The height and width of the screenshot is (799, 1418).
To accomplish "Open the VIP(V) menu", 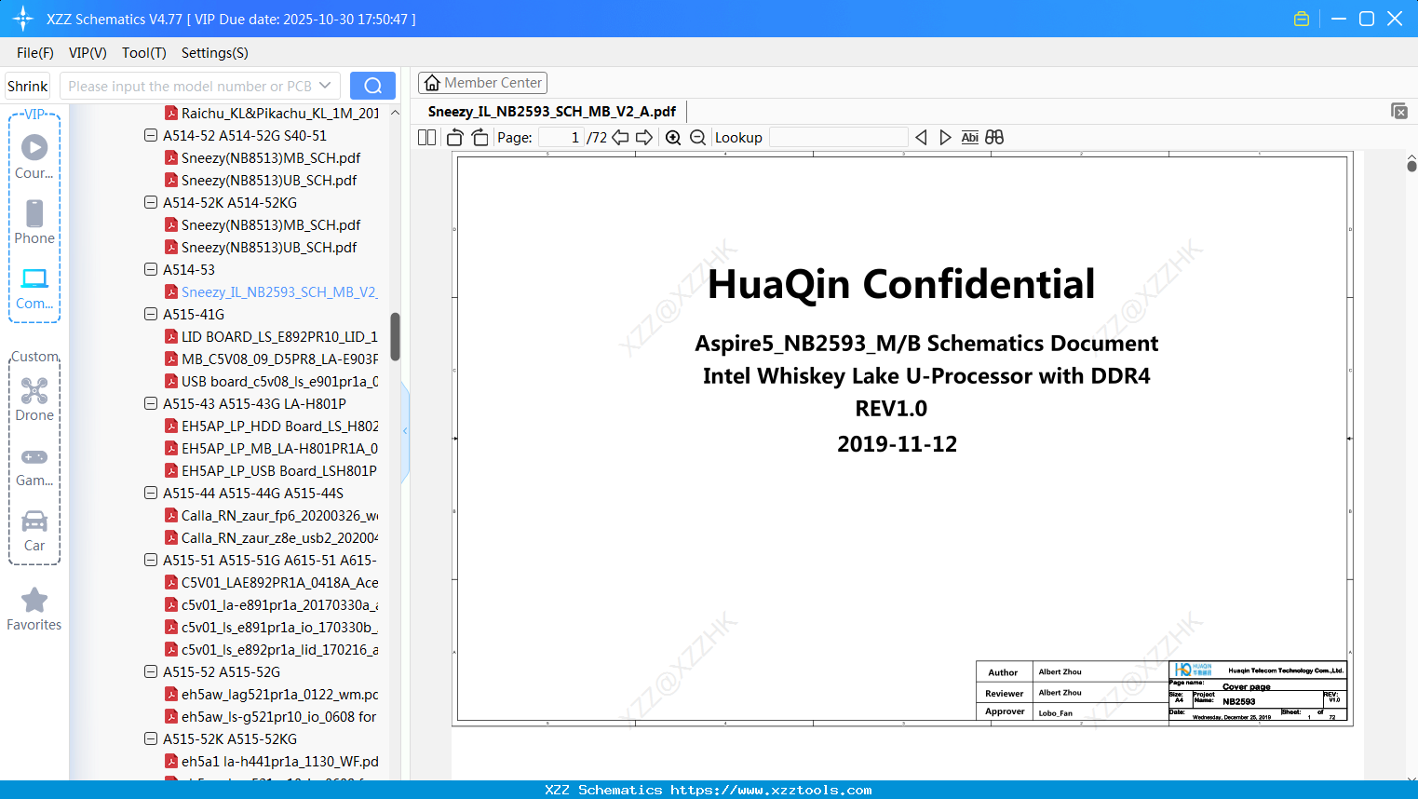I will [x=88, y=53].
